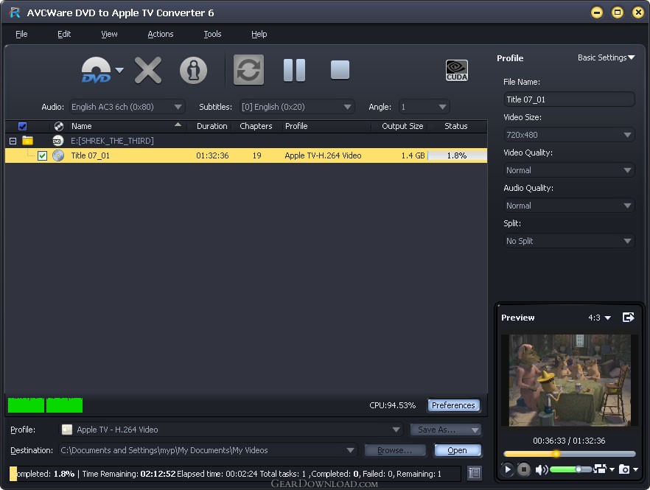The height and width of the screenshot is (490, 650).
Task: Click the Shrek preview video thumbnail
Action: 569,380
